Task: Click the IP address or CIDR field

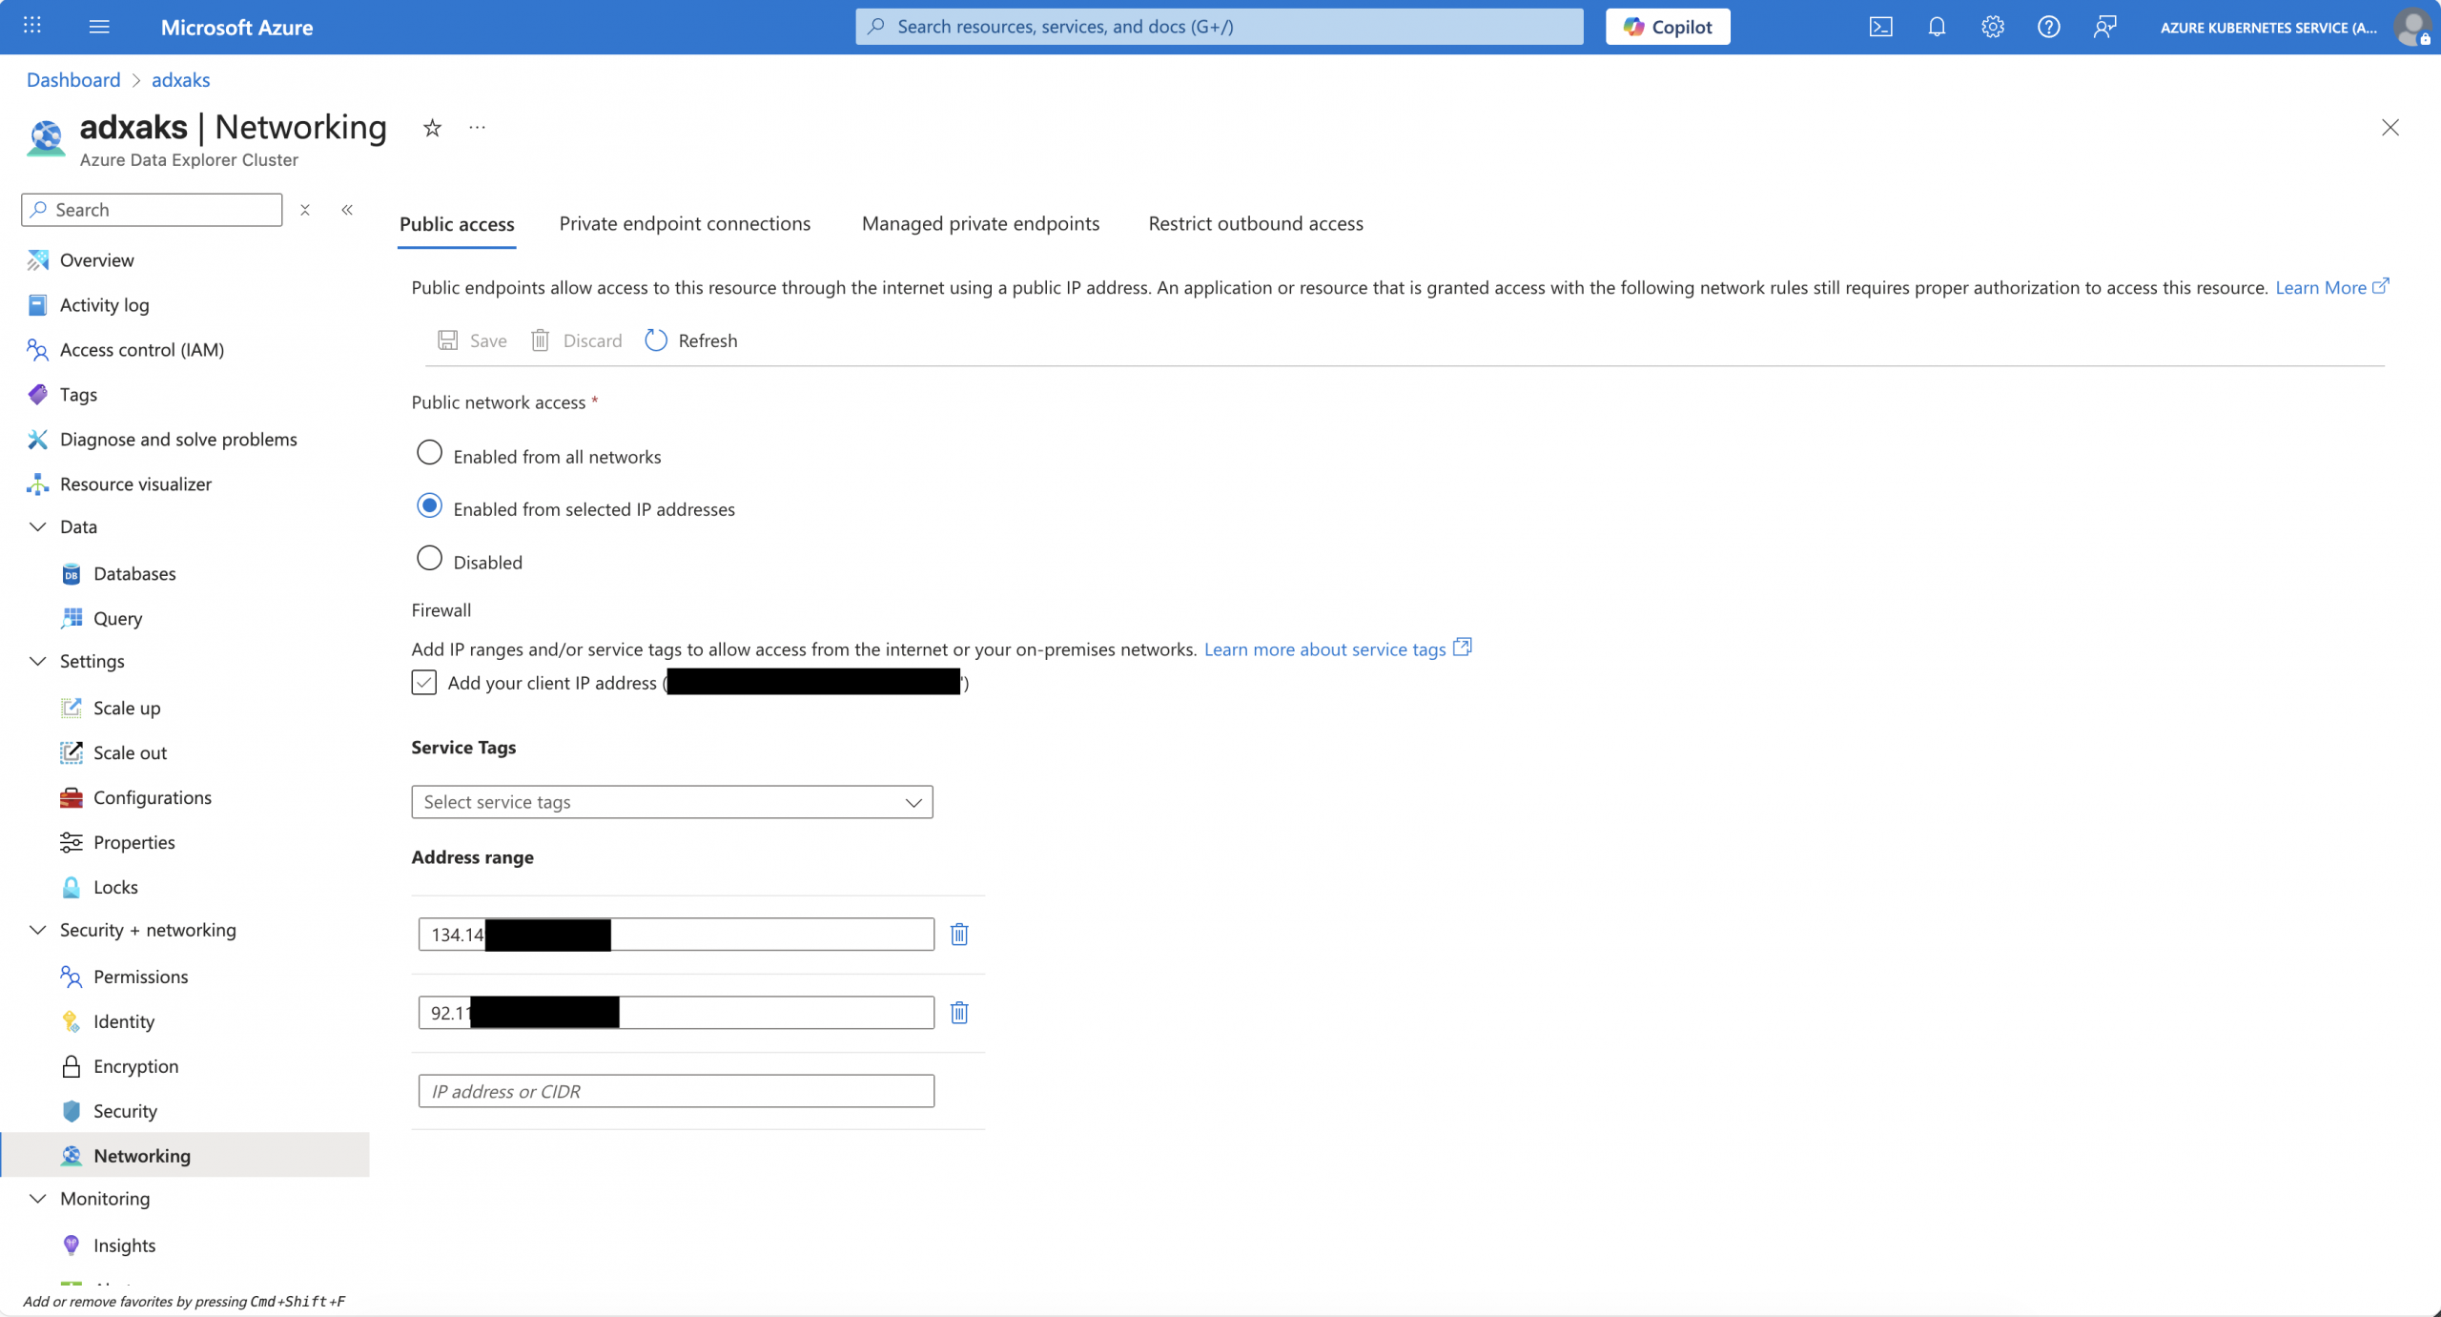Action: 675,1091
